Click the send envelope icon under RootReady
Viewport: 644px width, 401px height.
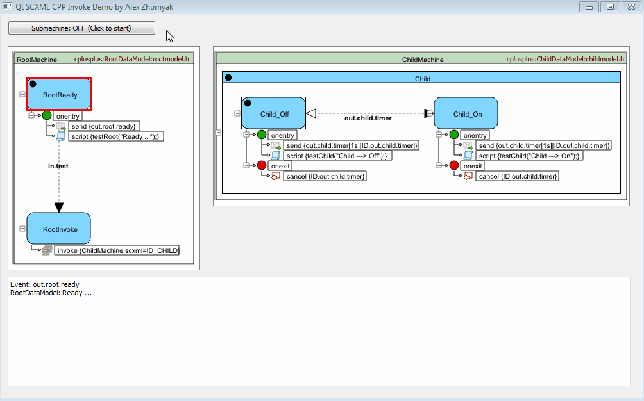pyautogui.click(x=61, y=126)
